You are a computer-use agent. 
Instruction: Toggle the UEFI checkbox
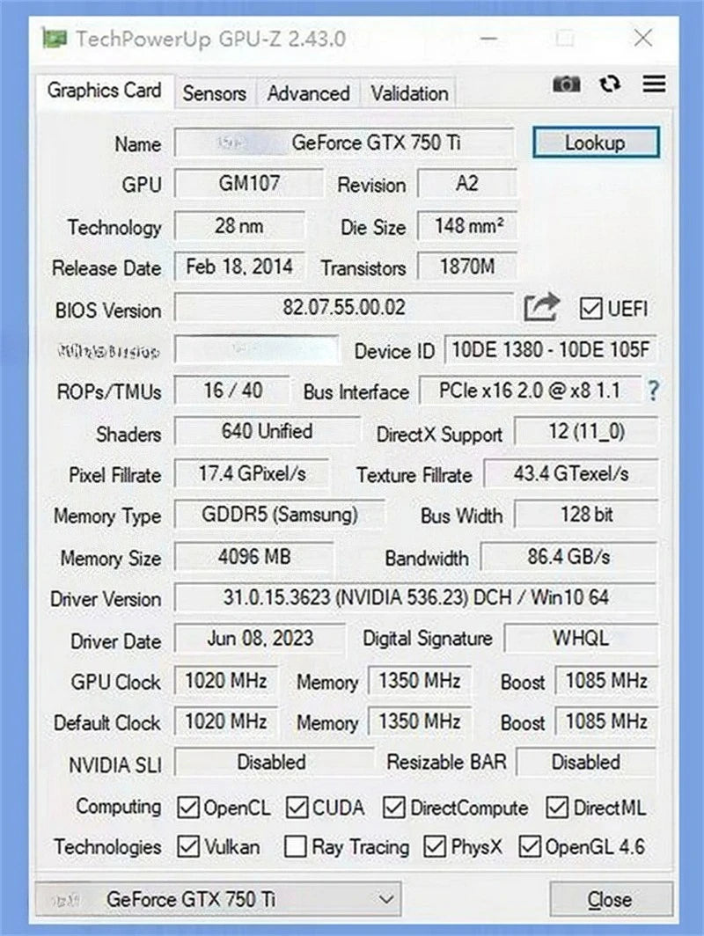590,309
